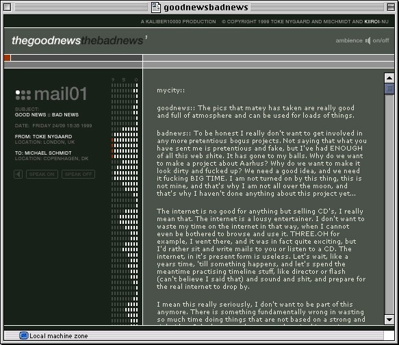Click the mail01 heading
This screenshot has width=399, height=345.
(61, 94)
